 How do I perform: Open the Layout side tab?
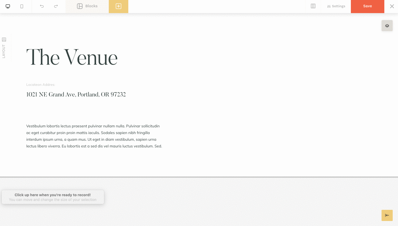4,48
